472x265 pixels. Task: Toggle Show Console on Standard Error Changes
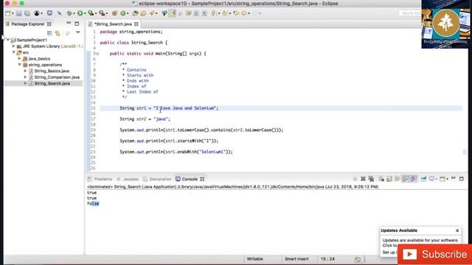click(x=414, y=179)
